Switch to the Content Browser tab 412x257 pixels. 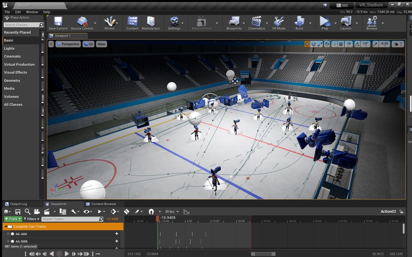coord(104,204)
